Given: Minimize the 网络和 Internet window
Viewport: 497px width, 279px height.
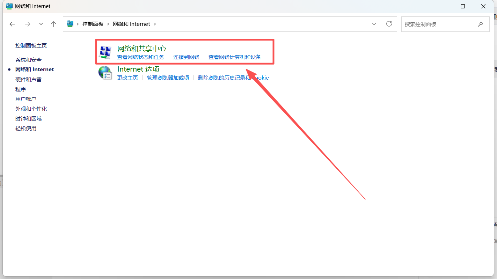Looking at the screenshot, I should pyautogui.click(x=442, y=6).
